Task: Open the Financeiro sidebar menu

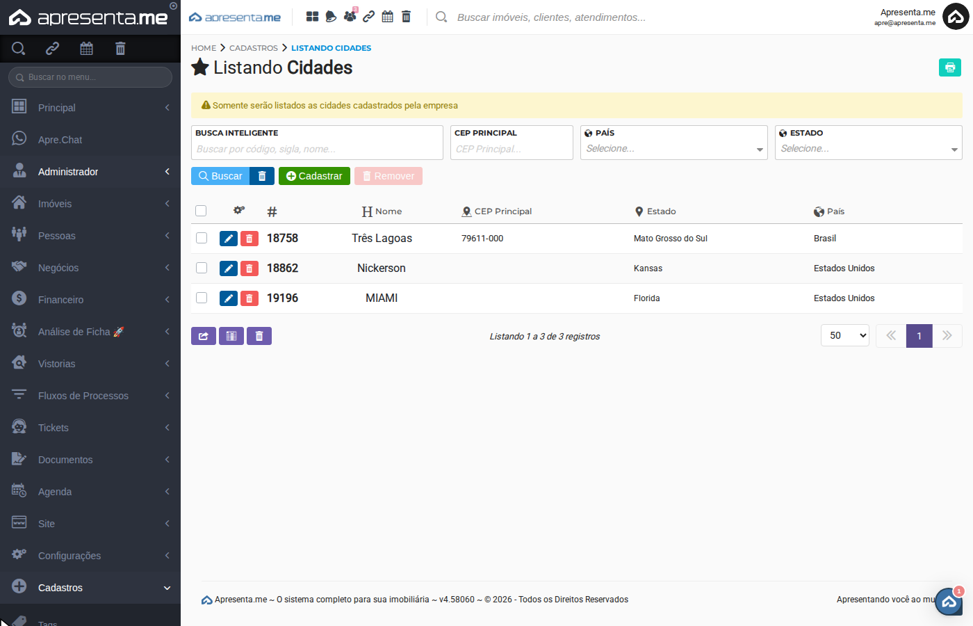Action: (x=90, y=300)
